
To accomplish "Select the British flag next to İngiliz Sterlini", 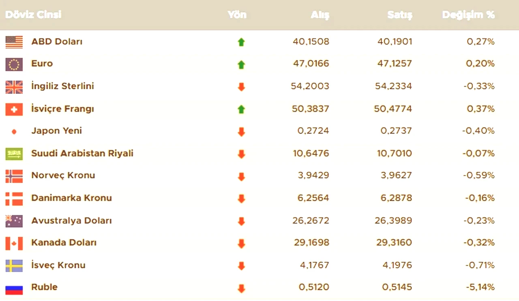I will point(14,87).
